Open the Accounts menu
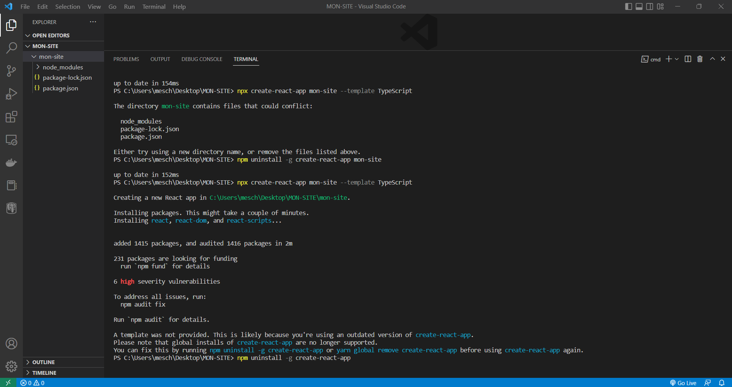732x387 pixels. point(11,344)
